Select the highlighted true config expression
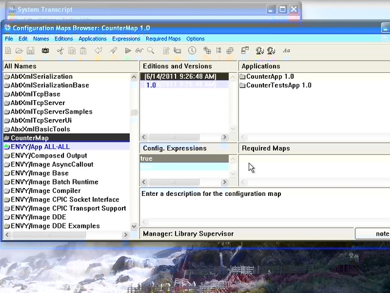The height and width of the screenshot is (293, 390). click(184, 159)
